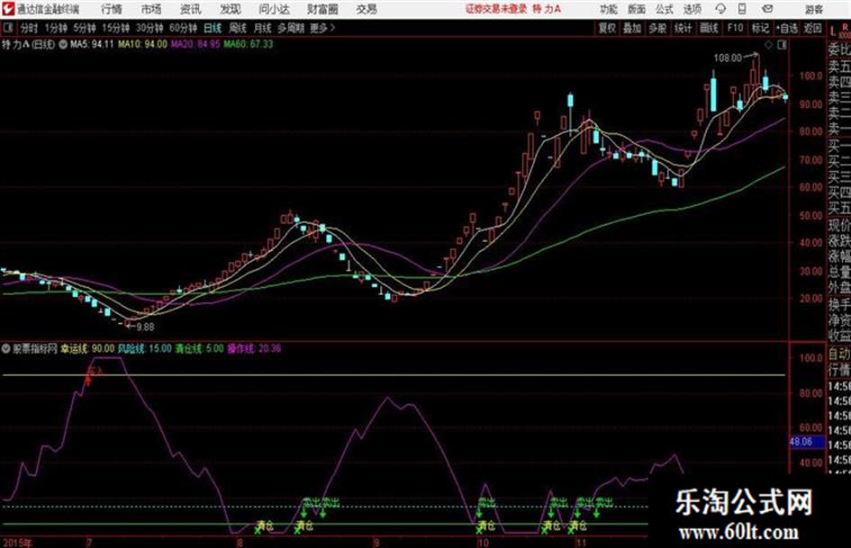Click the MA10: 94.00 label

click(142, 44)
